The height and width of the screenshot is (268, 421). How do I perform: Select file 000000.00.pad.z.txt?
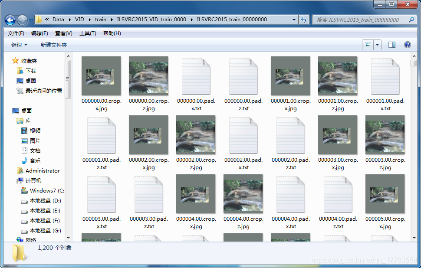243,76
